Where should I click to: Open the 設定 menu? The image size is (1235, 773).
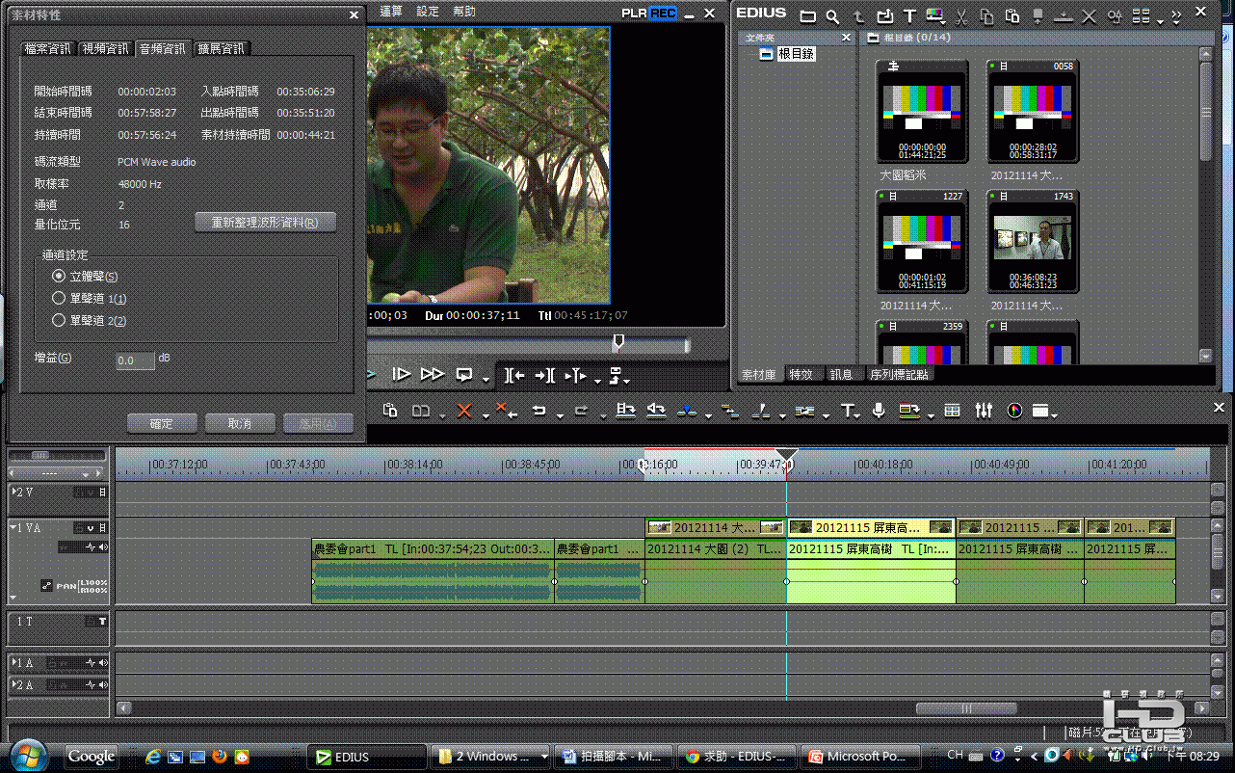tap(427, 12)
